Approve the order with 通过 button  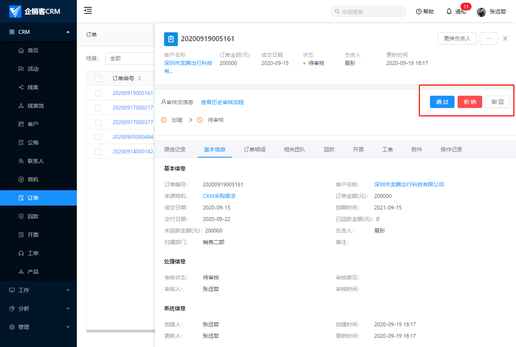coord(442,102)
